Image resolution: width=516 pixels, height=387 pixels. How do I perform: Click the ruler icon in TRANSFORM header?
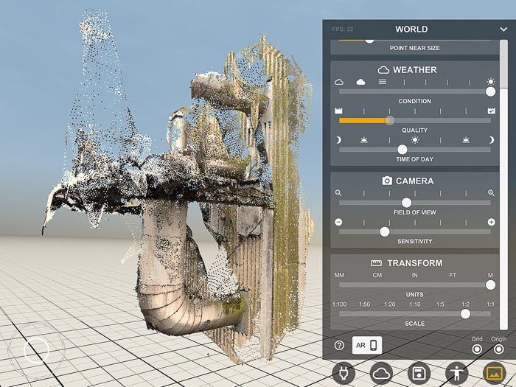point(376,263)
